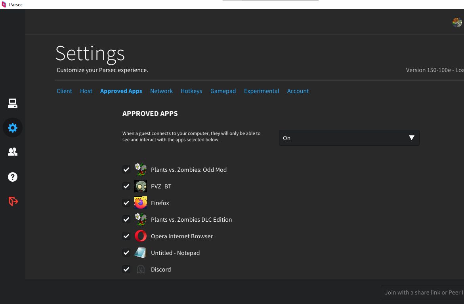Click the share link or Peer ID field

(x=422, y=293)
